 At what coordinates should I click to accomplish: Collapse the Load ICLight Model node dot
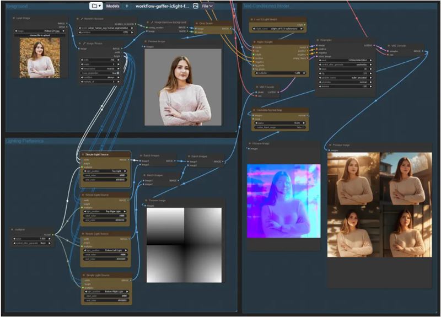(x=252, y=19)
